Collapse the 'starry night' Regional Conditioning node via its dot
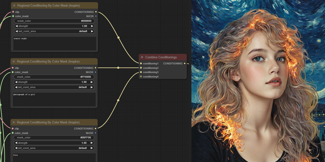Image resolution: width=325 pixels, height=162 pixels. click(14, 6)
